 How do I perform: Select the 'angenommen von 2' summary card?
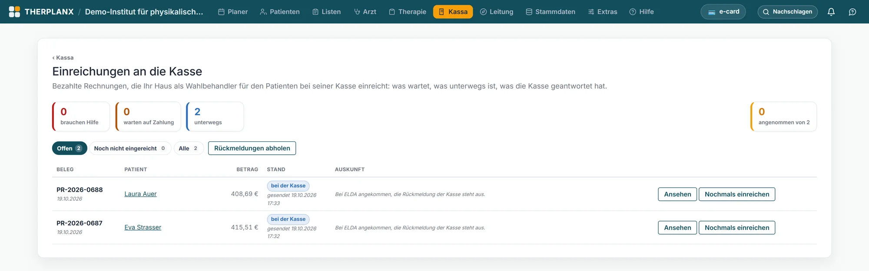[783, 117]
